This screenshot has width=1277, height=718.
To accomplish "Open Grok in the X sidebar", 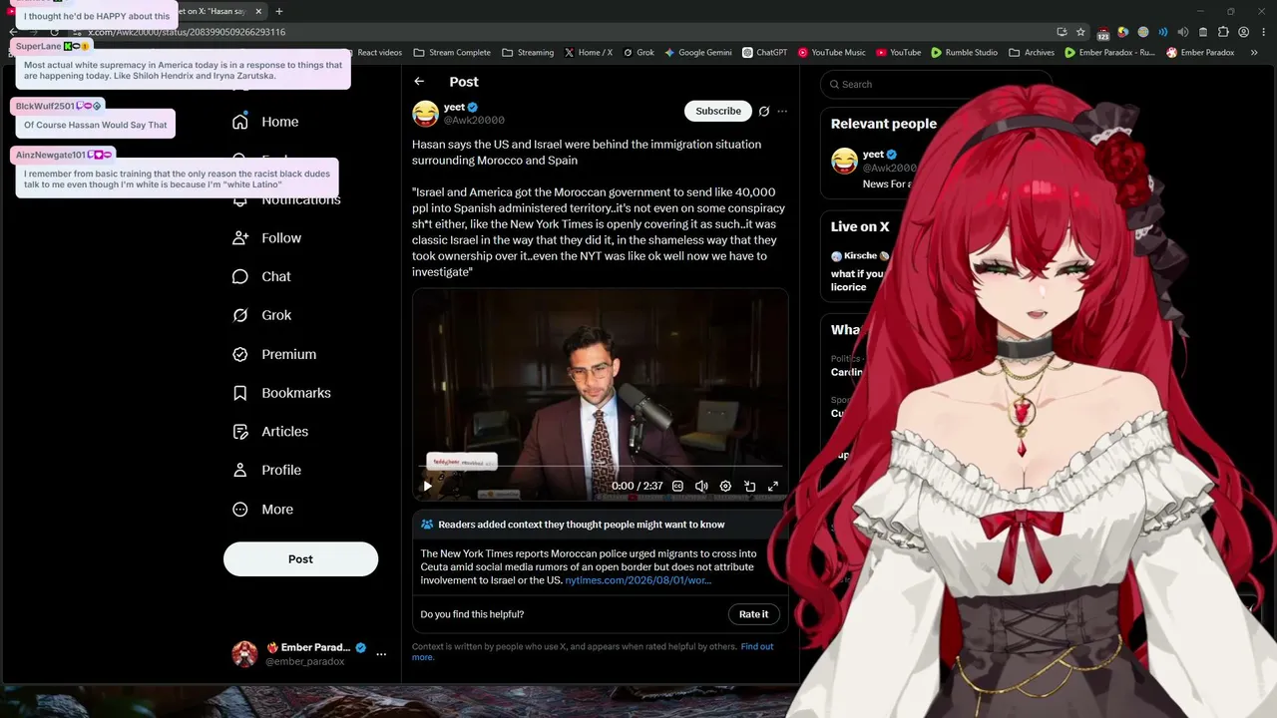I will 261,315.
